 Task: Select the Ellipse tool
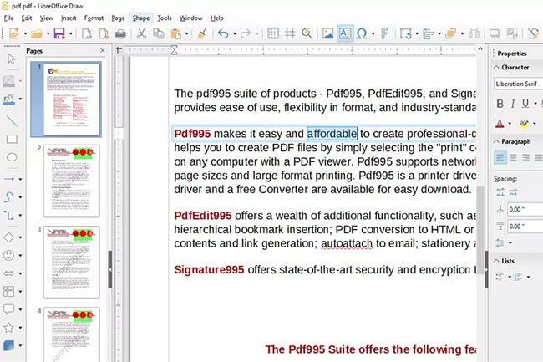coord(12,157)
